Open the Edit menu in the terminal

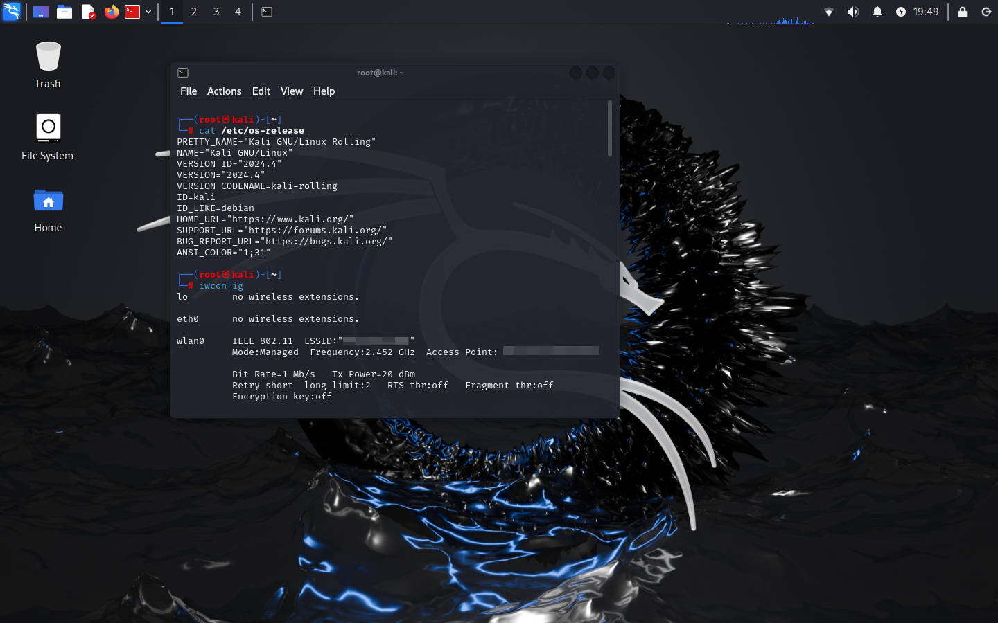click(261, 91)
